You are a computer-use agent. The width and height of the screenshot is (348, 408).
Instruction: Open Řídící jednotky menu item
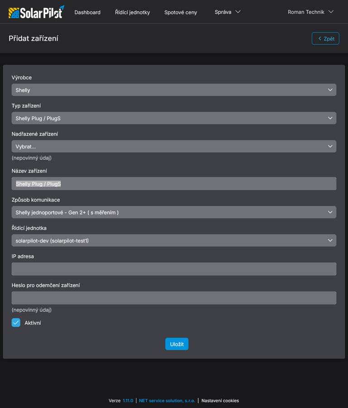132,12
